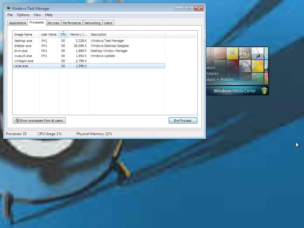The image size is (304, 228).
Task: Select the taskmgr.exe process row
Action: [x=89, y=41]
